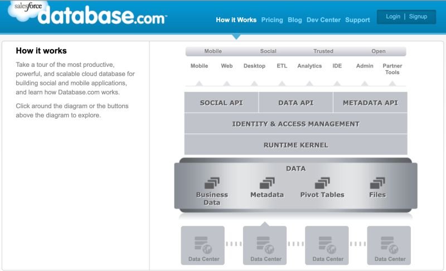
Task: Click Identity & Access Management block
Action: [x=296, y=124]
